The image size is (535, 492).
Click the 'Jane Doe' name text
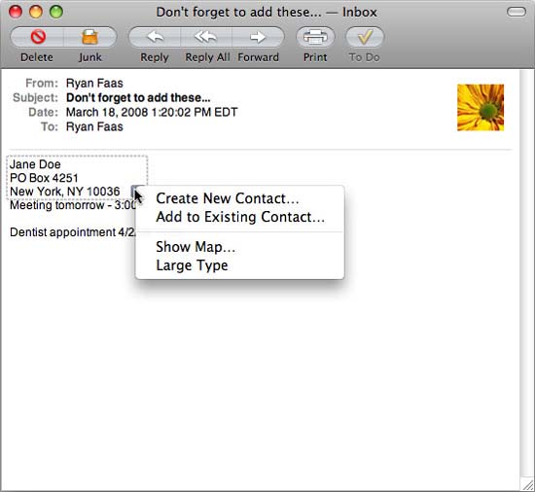pyautogui.click(x=35, y=164)
